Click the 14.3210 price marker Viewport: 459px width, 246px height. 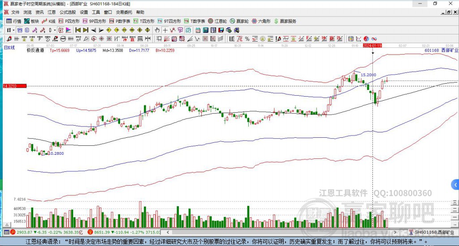tap(15, 86)
